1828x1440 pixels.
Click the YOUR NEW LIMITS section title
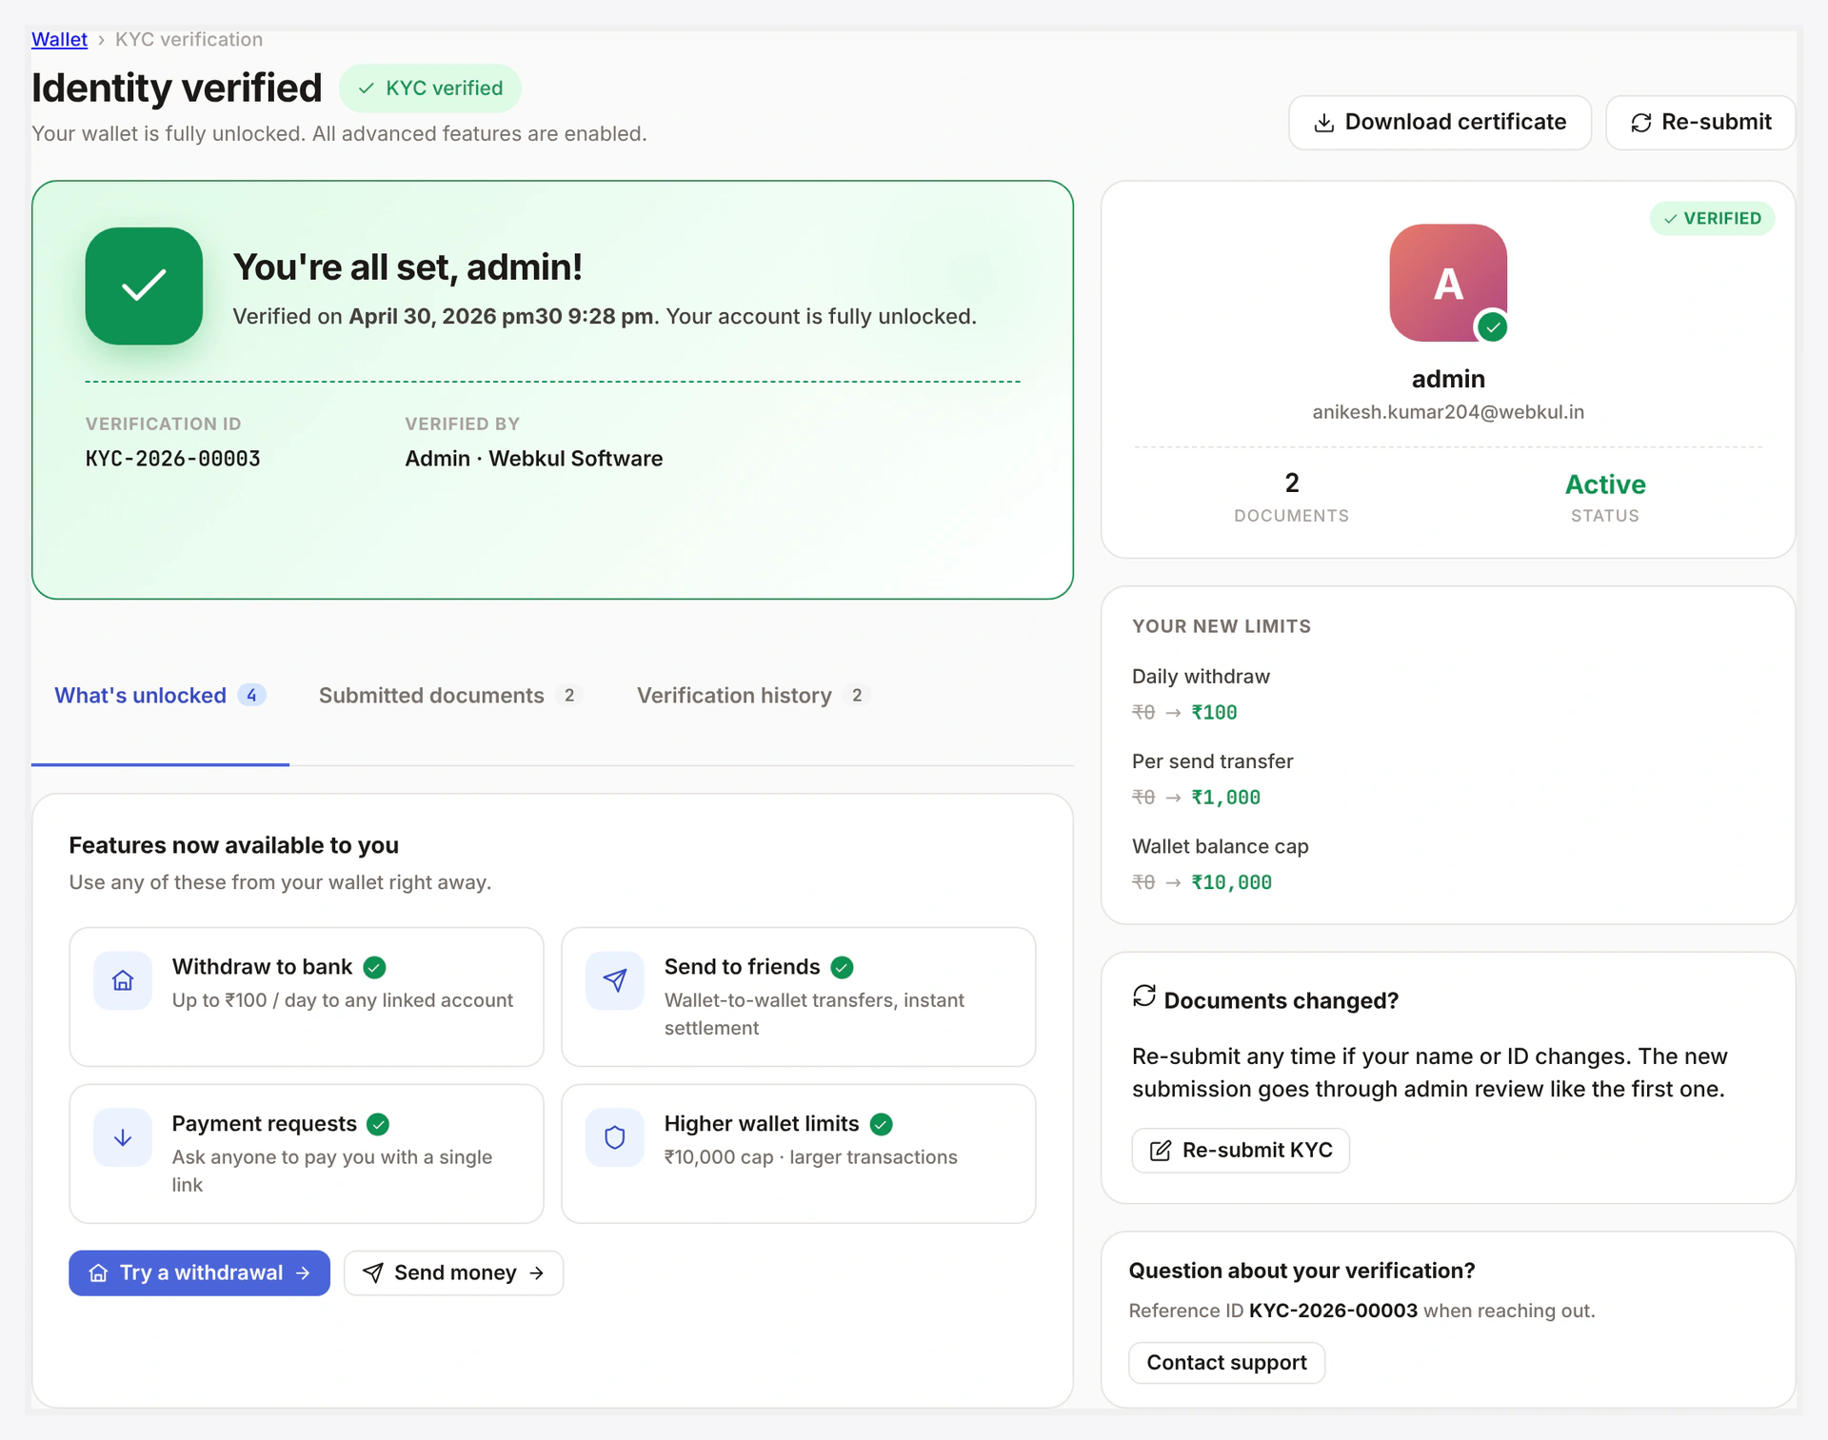click(1222, 626)
